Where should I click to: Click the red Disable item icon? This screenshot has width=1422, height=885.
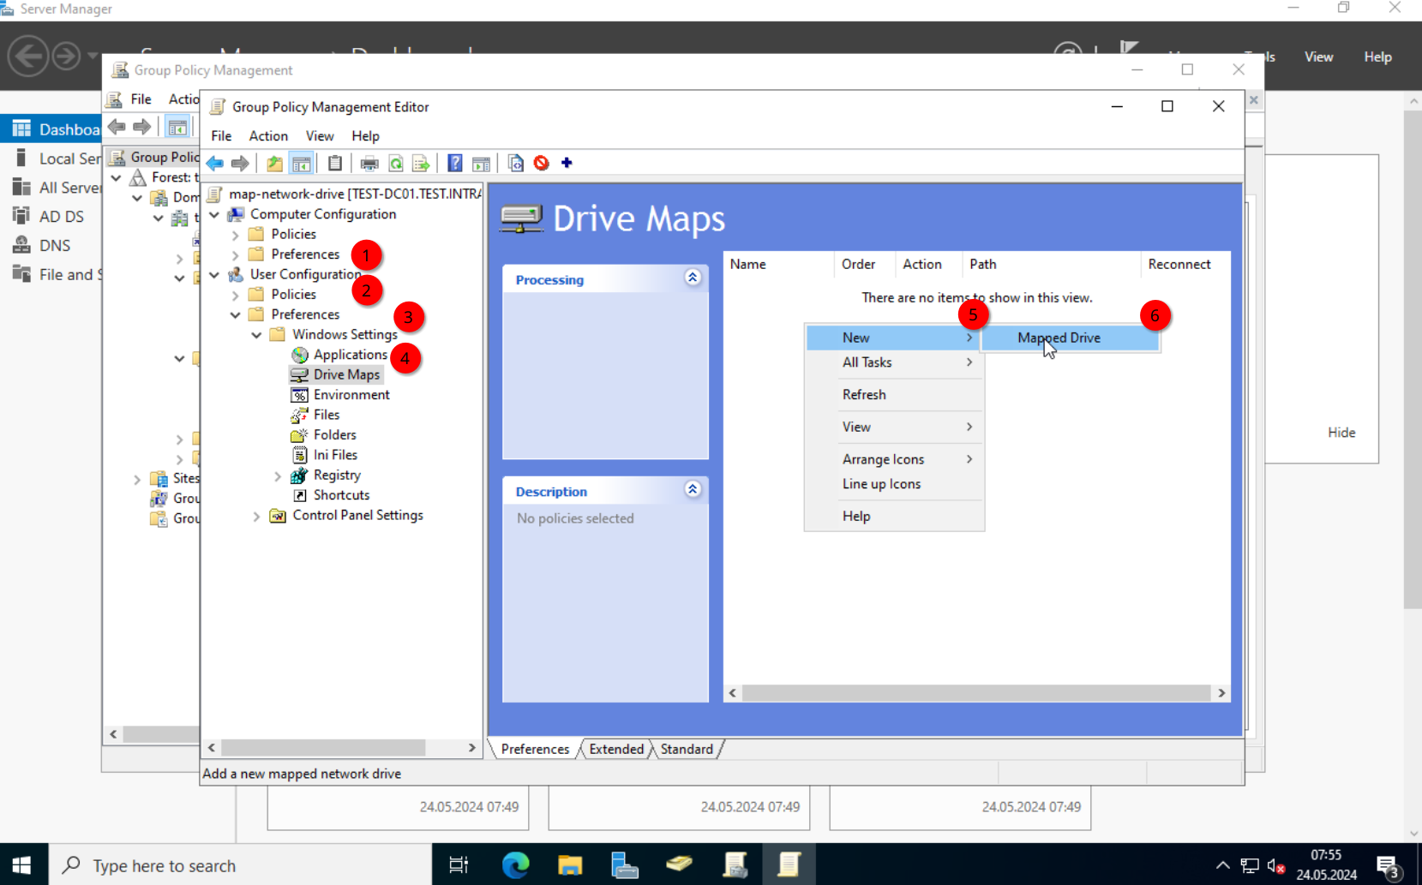coord(542,163)
